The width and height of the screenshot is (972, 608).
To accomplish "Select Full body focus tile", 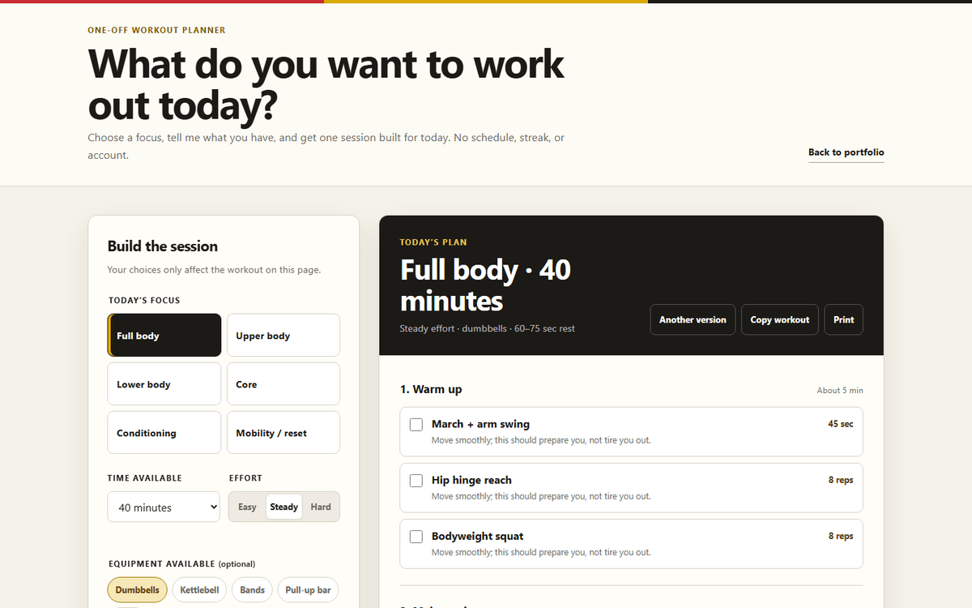I will (164, 335).
